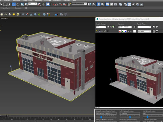This screenshot has width=163, height=122.
Task: Open the Render Preset dropdown
Action: (x=144, y=27)
